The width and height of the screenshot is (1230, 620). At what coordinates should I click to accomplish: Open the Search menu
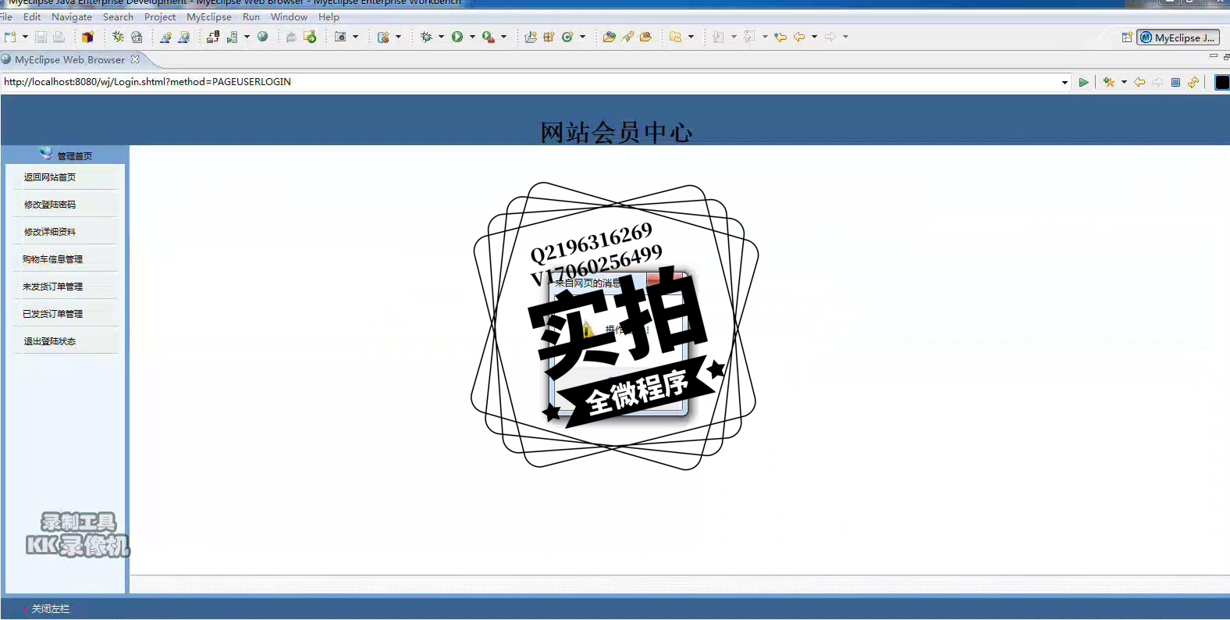click(x=118, y=16)
